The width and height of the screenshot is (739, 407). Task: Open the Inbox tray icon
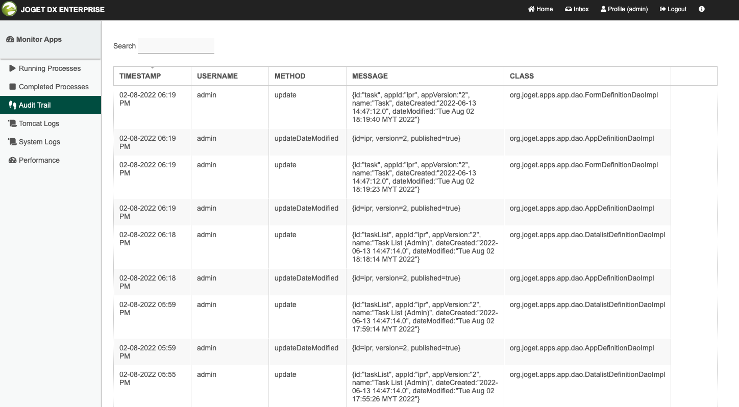(x=569, y=9)
